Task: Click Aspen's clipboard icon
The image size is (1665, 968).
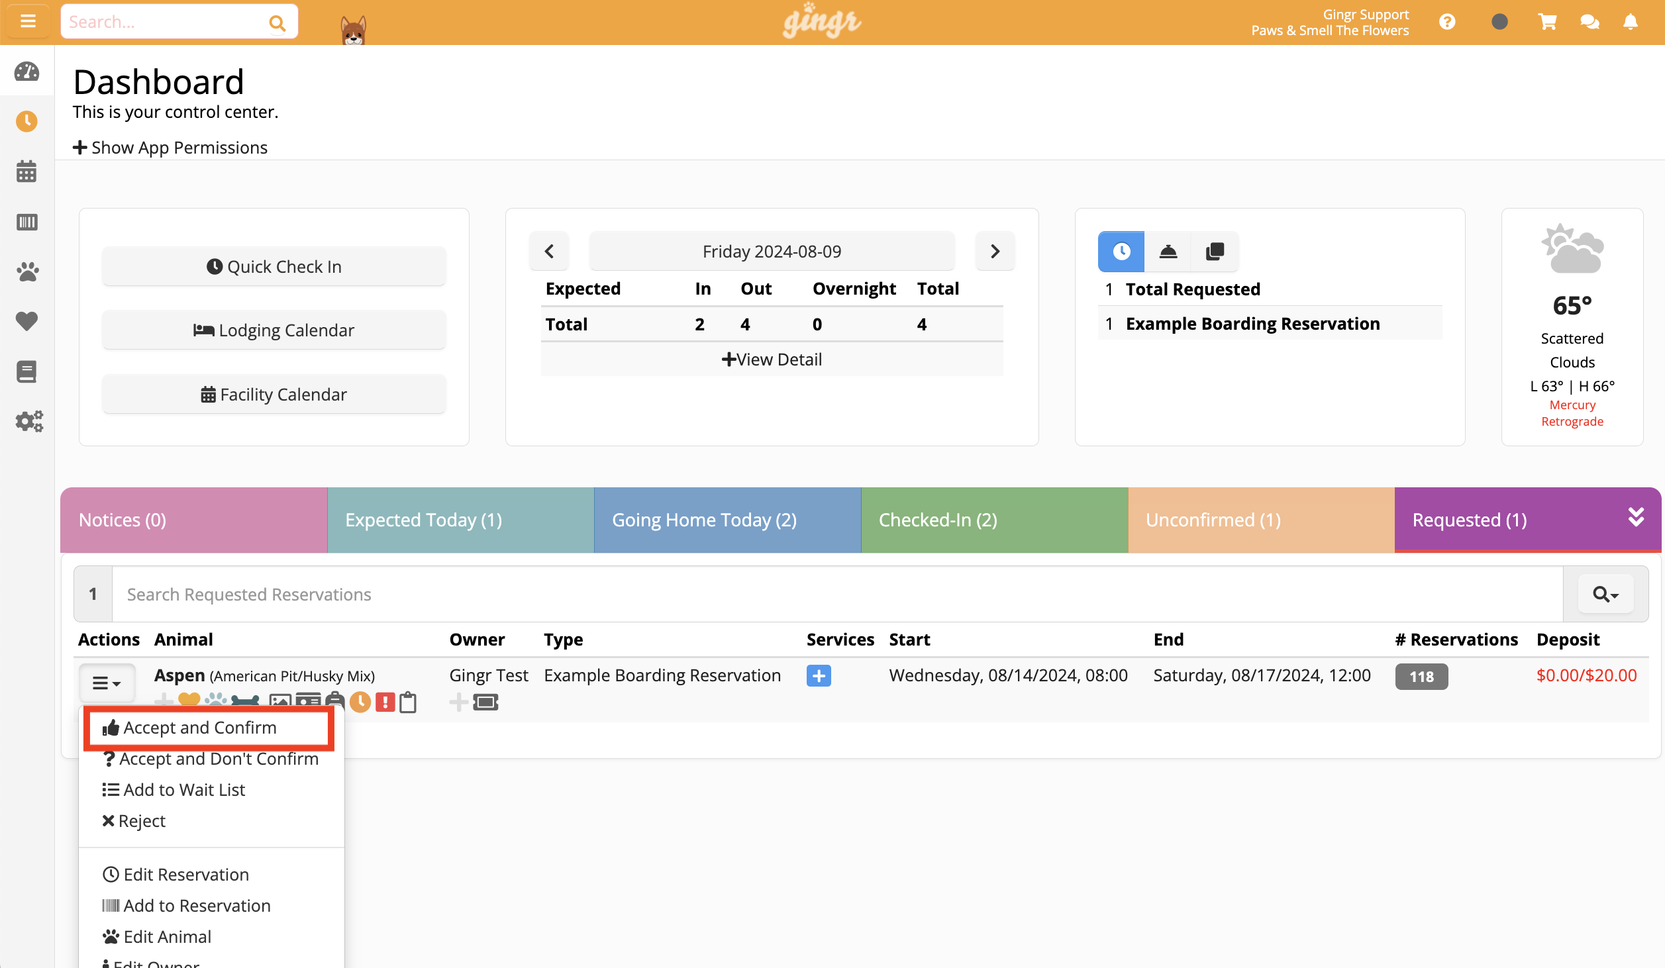Action: pos(408,702)
